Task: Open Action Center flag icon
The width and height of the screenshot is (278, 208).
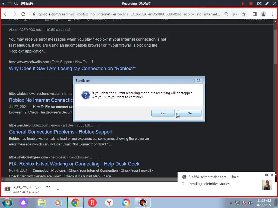Action: tap(244, 203)
